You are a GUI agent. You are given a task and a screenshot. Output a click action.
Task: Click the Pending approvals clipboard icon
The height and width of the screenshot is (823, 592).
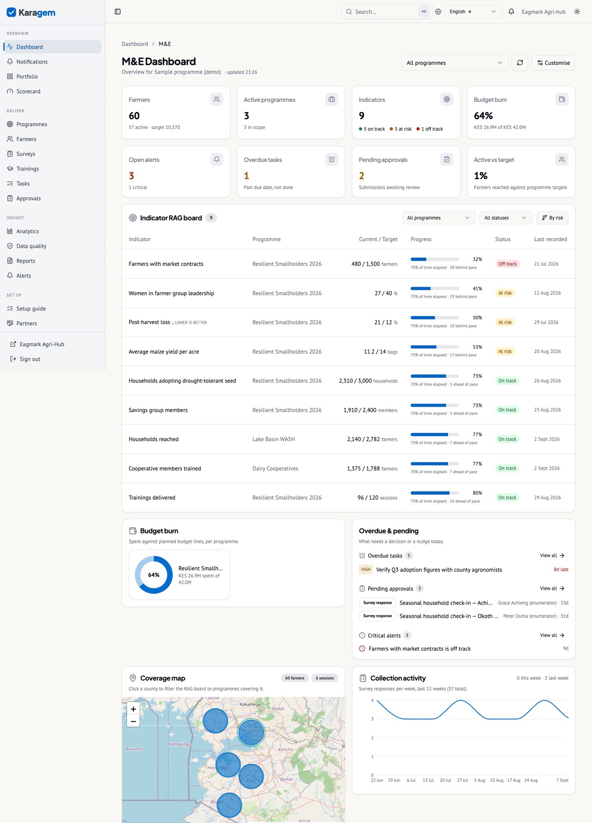(447, 159)
